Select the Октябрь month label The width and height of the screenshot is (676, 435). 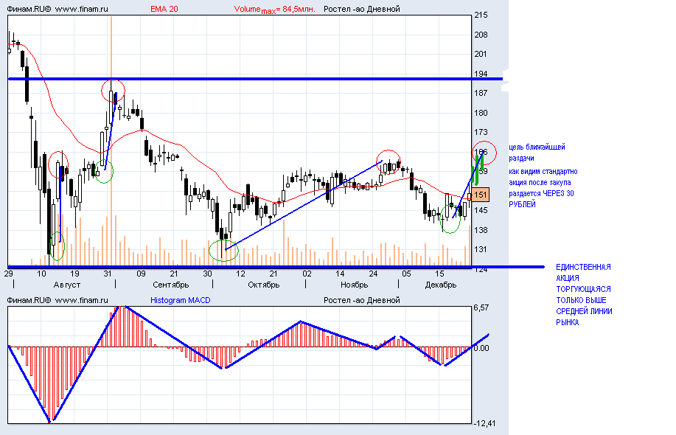click(x=264, y=285)
